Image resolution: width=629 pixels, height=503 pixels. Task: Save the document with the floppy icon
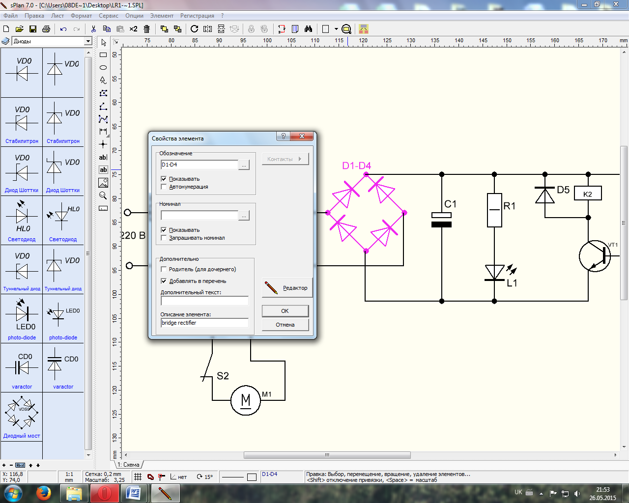33,29
